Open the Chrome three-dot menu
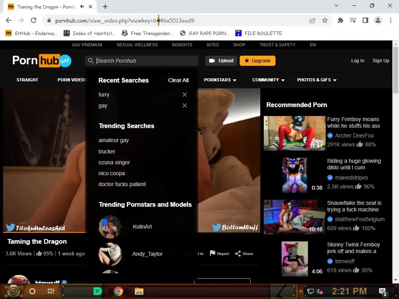Viewport: 399px width, 299px height. [x=390, y=20]
